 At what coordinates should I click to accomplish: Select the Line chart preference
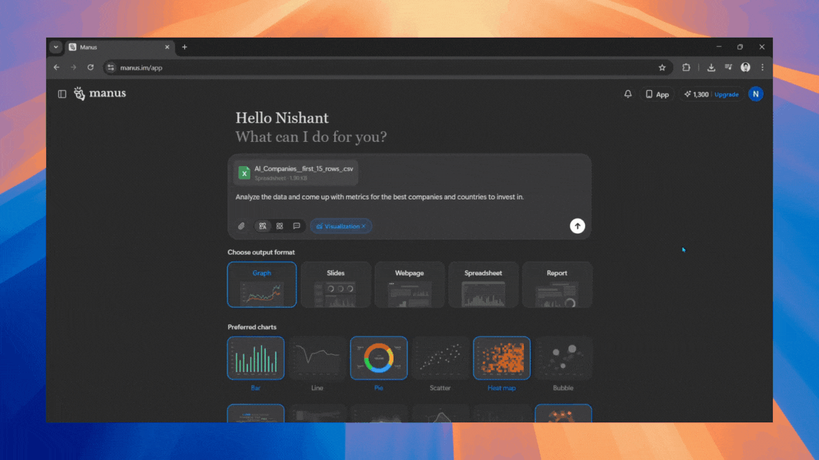point(317,358)
